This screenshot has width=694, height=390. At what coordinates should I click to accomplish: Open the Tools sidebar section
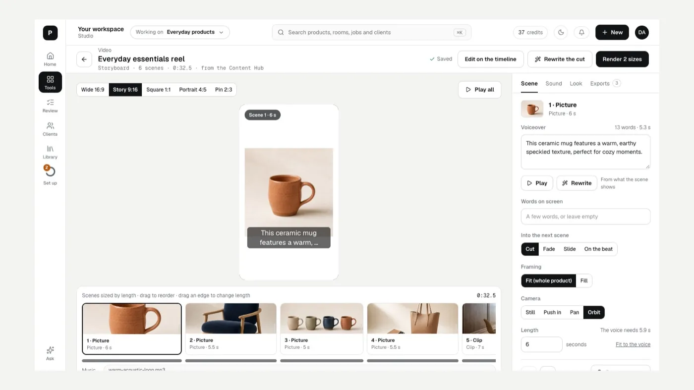coord(50,82)
